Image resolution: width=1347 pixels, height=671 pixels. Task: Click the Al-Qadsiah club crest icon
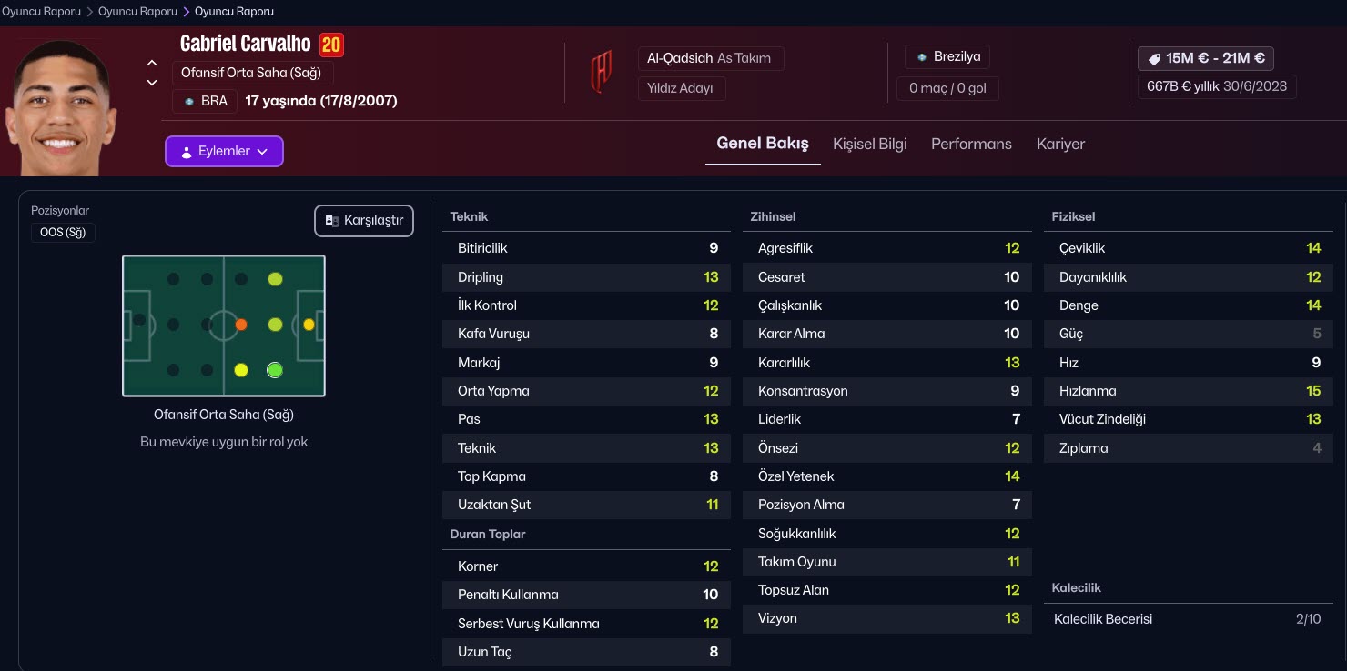(x=601, y=73)
